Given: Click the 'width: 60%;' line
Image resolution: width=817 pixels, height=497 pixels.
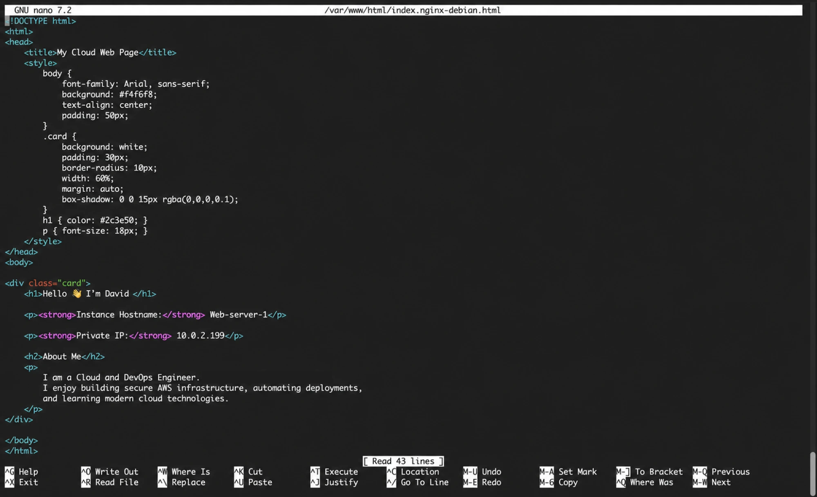Looking at the screenshot, I should [88, 178].
